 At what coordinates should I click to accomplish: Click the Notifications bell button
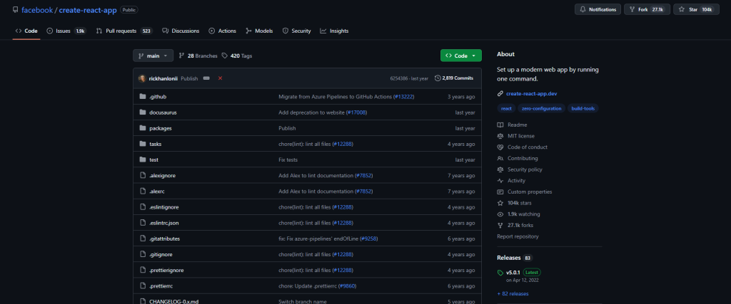coord(598,9)
